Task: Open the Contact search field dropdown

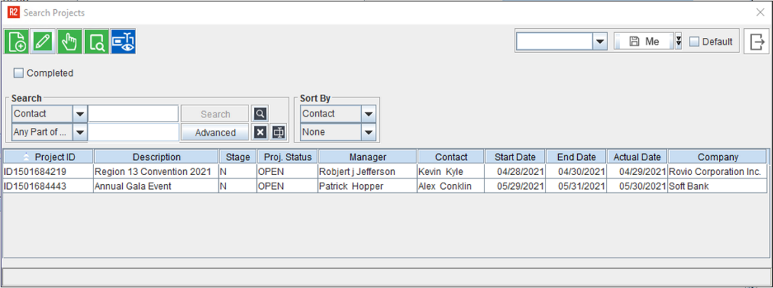Action: pyautogui.click(x=80, y=114)
